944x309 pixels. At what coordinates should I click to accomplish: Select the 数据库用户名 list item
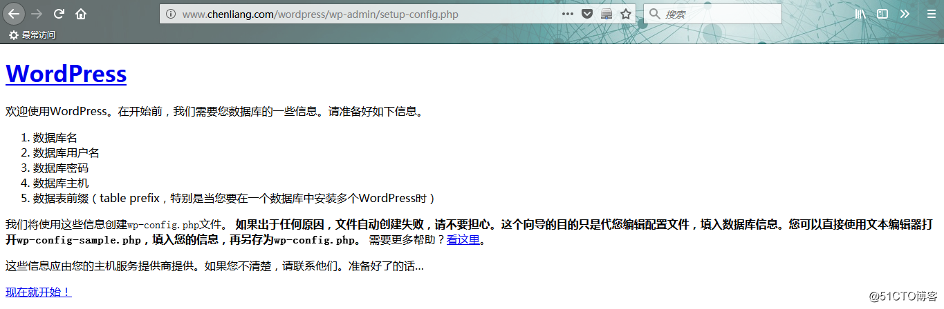[x=66, y=153]
